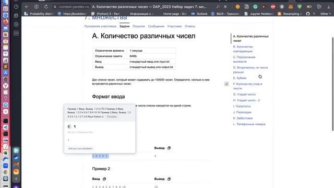The width and height of the screenshot is (334, 188).
Task: Click the orange circular extension icon
Action: point(237,7)
